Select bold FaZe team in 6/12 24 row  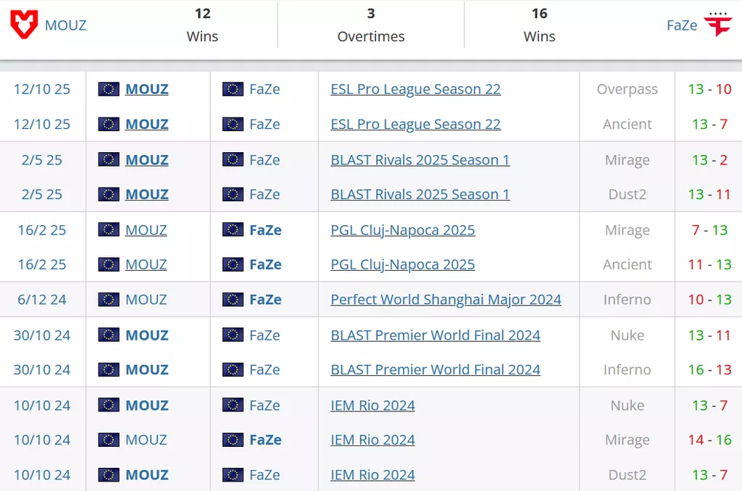click(265, 299)
